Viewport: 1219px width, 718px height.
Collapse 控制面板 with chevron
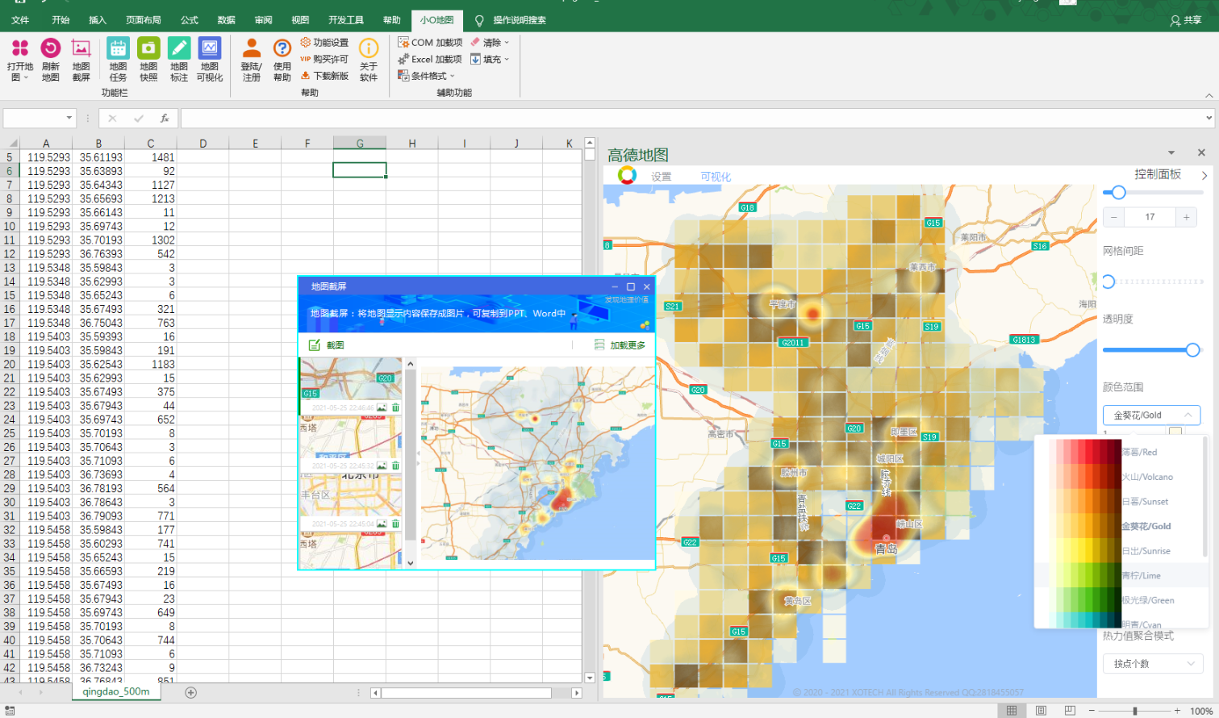pos(1204,175)
